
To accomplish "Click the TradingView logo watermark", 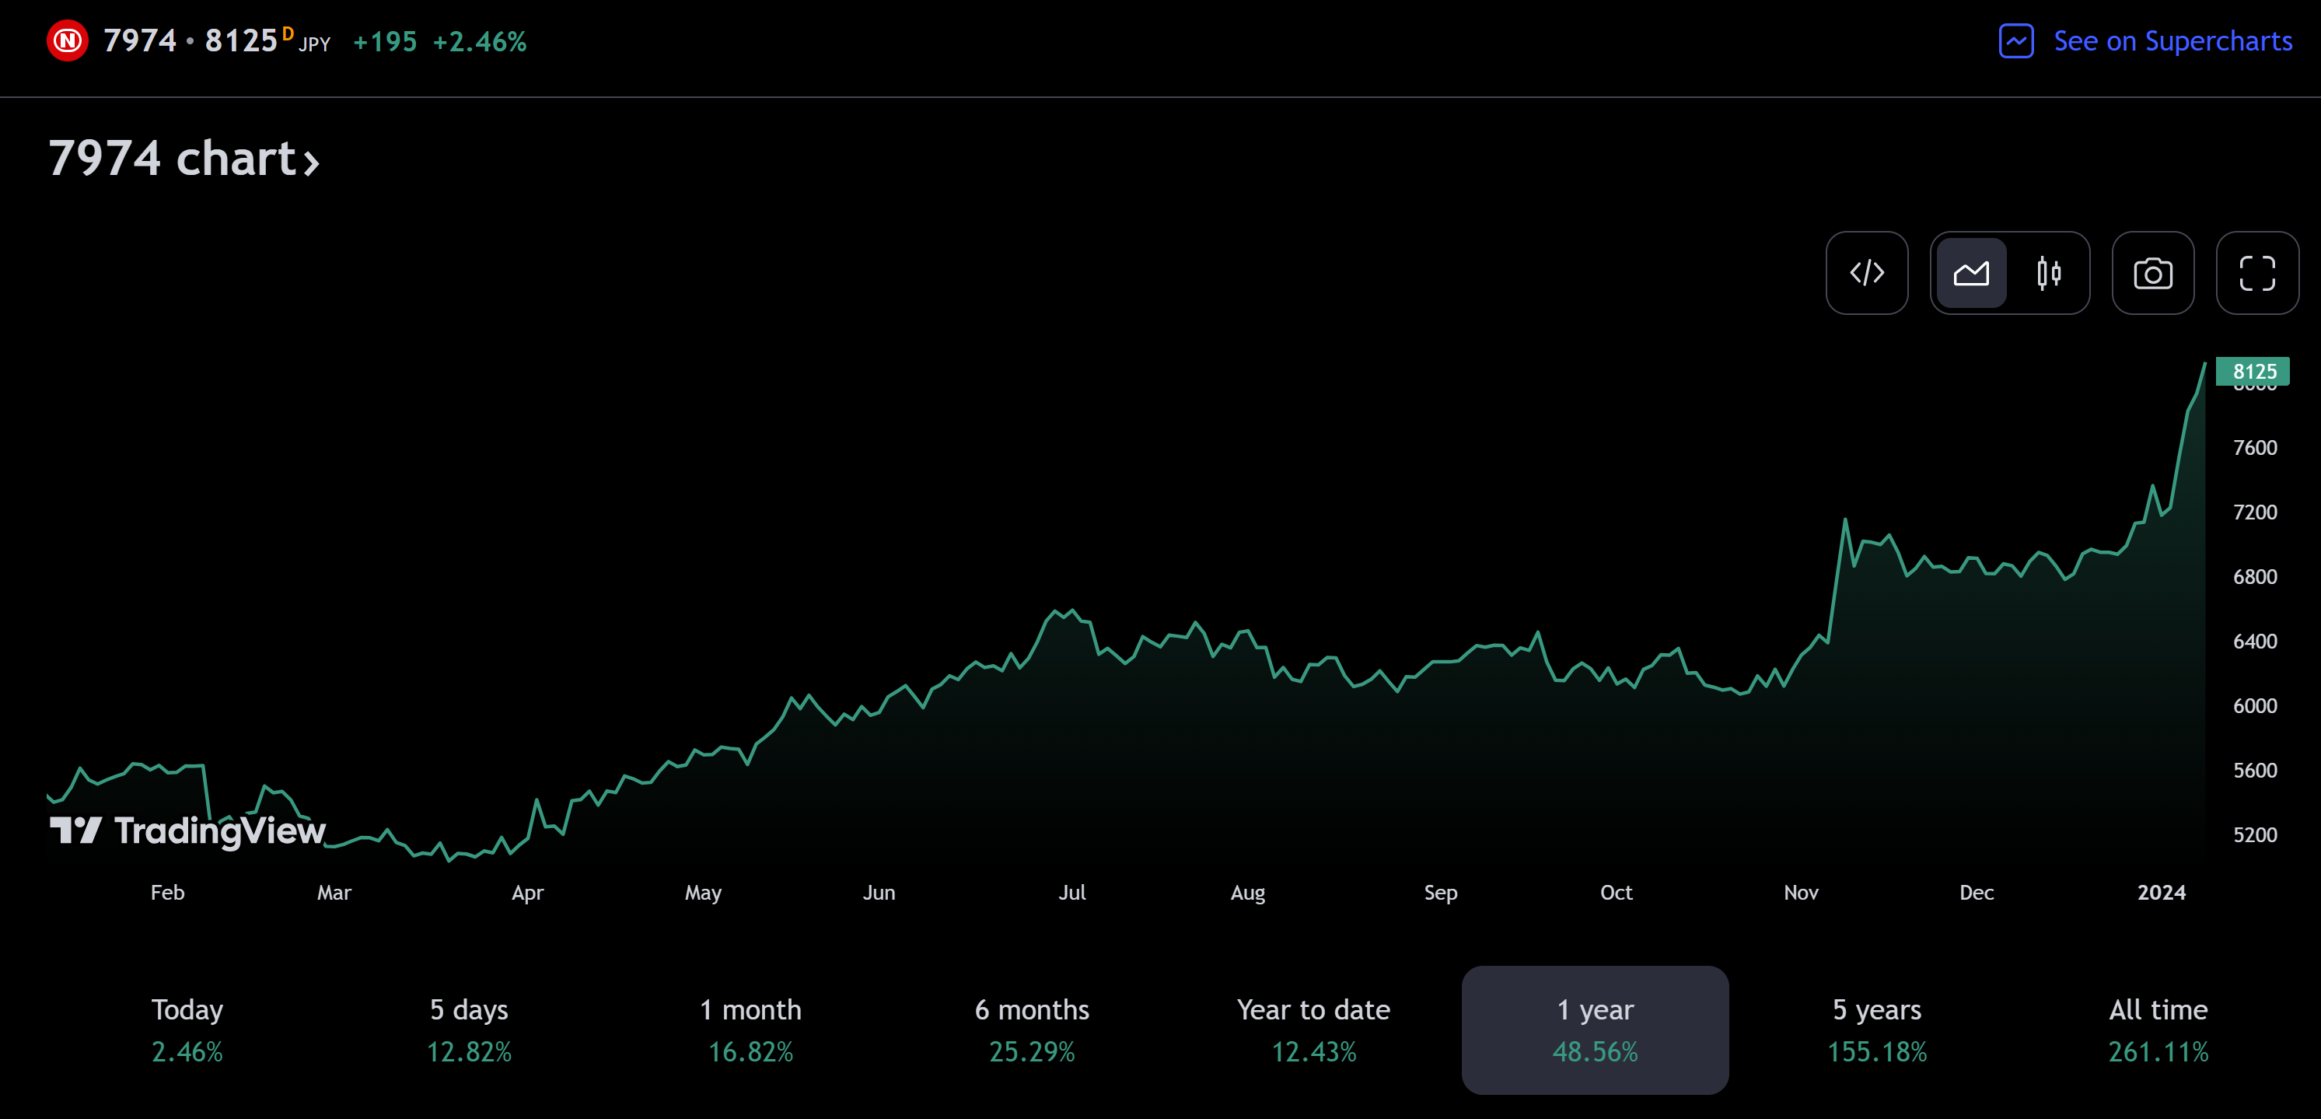I will pyautogui.click(x=187, y=830).
